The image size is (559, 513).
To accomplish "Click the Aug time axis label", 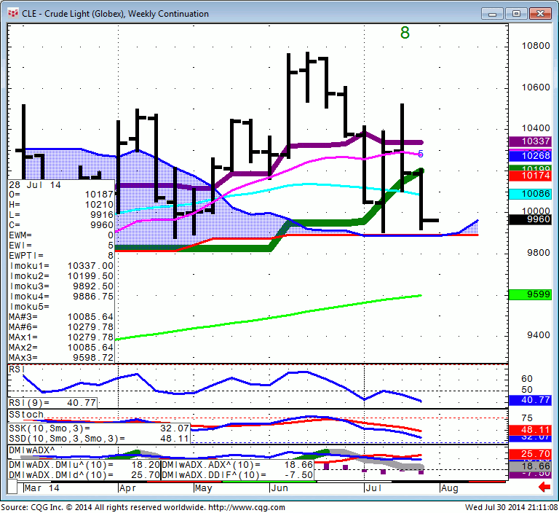I will (450, 488).
